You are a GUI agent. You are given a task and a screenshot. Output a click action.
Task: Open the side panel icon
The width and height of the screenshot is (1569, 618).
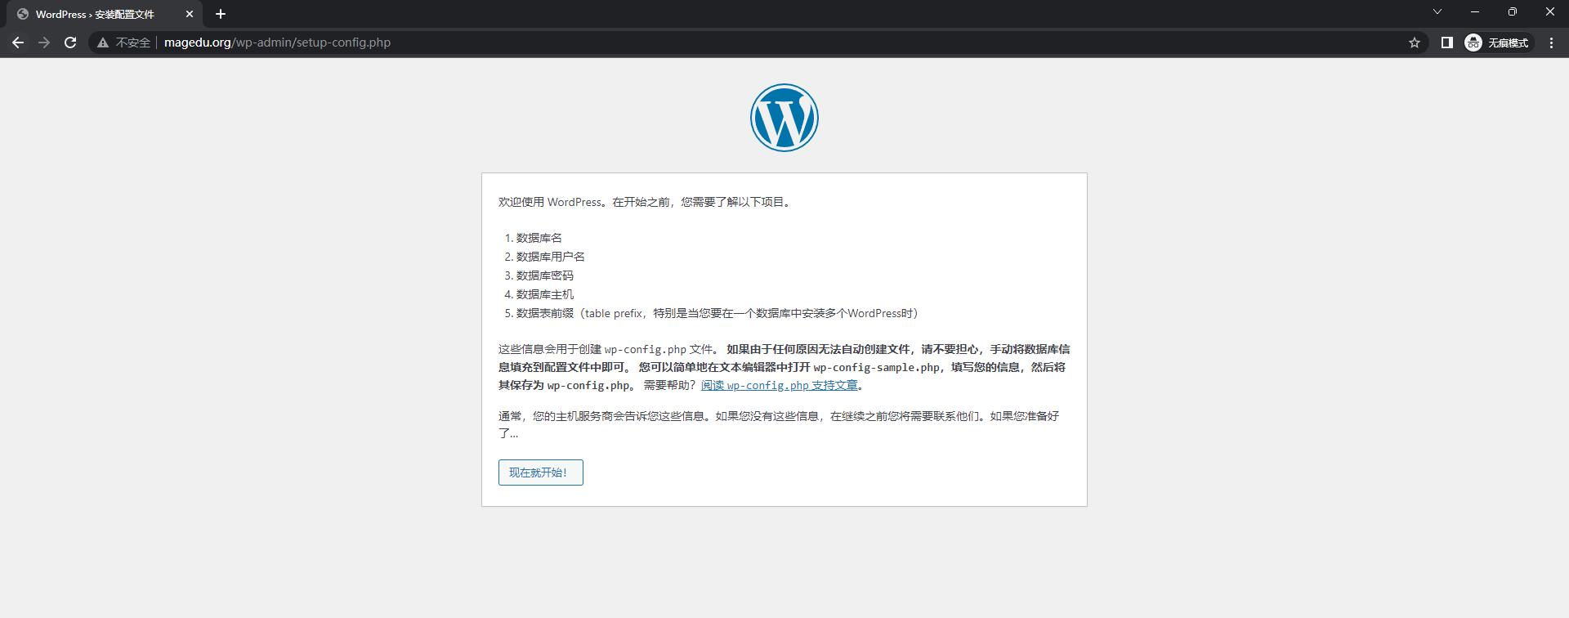coord(1446,43)
